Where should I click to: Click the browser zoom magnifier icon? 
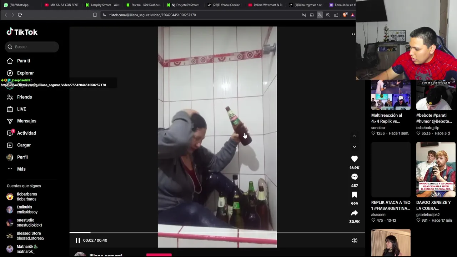328,15
